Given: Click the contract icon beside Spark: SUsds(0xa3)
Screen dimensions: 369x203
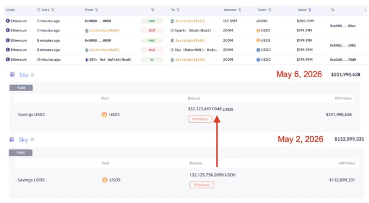Looking at the screenshot, I should point(172,30).
